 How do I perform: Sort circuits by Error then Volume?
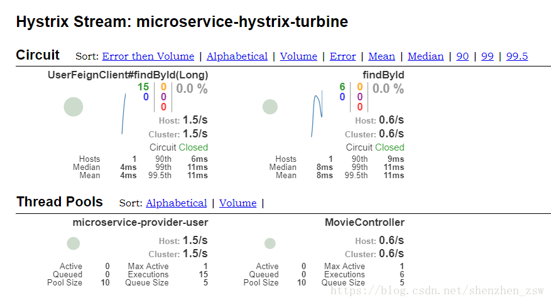(148, 56)
